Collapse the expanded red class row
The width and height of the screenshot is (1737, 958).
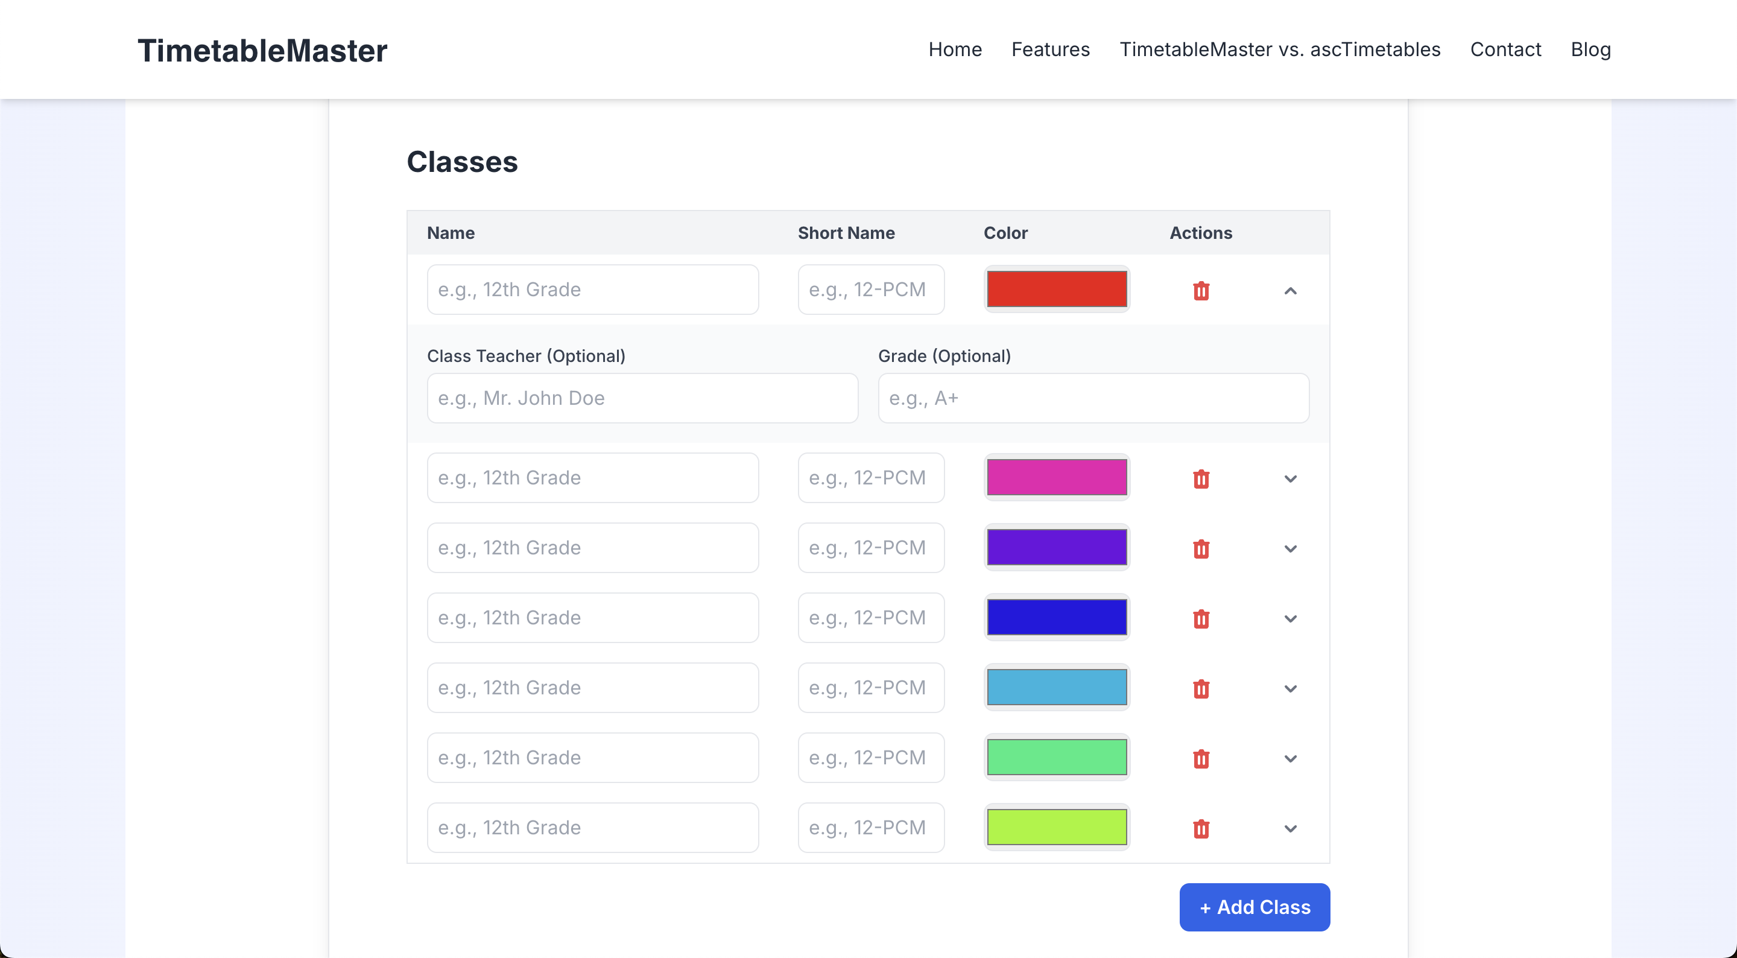(1290, 291)
